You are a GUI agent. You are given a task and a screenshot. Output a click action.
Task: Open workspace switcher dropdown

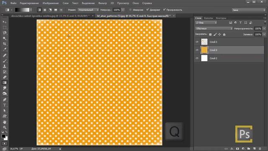click(x=248, y=10)
